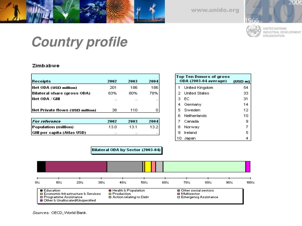Select the green leaf droplet banner photo
302x226 pixels.
66,11
